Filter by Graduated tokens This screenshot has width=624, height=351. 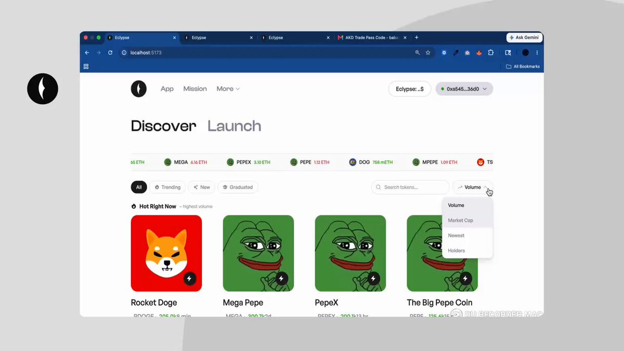coord(238,187)
